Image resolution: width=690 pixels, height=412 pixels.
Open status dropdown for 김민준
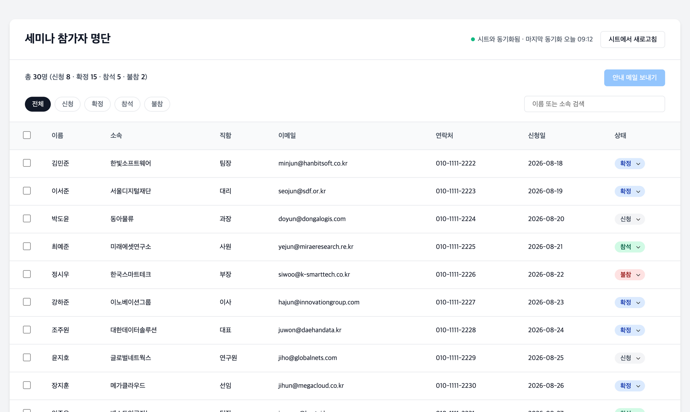[x=630, y=164]
